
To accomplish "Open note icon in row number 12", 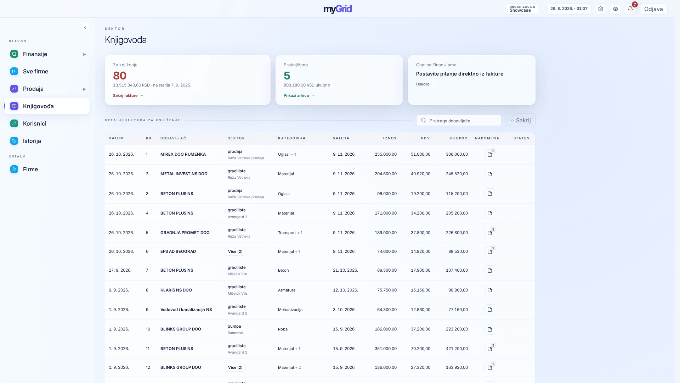I will (x=490, y=368).
